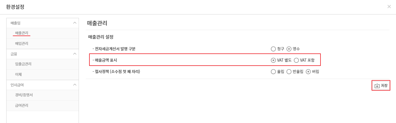Collapse the 인사급여 section chevron
The image size is (396, 123).
tap(75, 85)
